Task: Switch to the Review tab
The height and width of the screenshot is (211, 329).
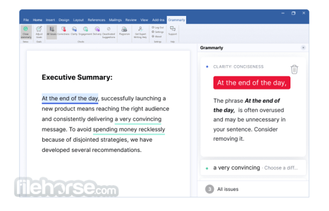Action: (131, 20)
